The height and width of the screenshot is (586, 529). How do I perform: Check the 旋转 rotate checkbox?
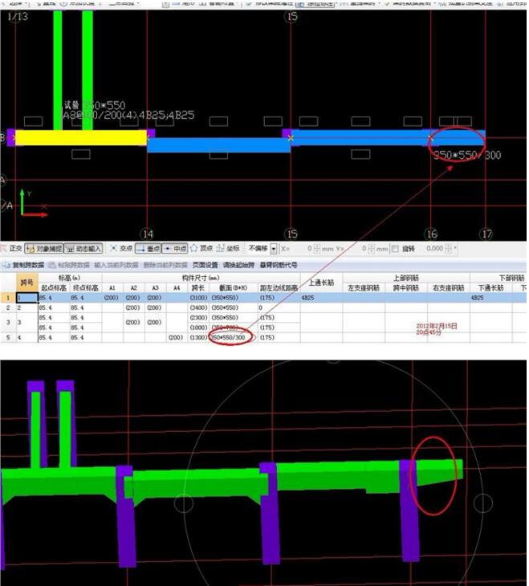396,250
